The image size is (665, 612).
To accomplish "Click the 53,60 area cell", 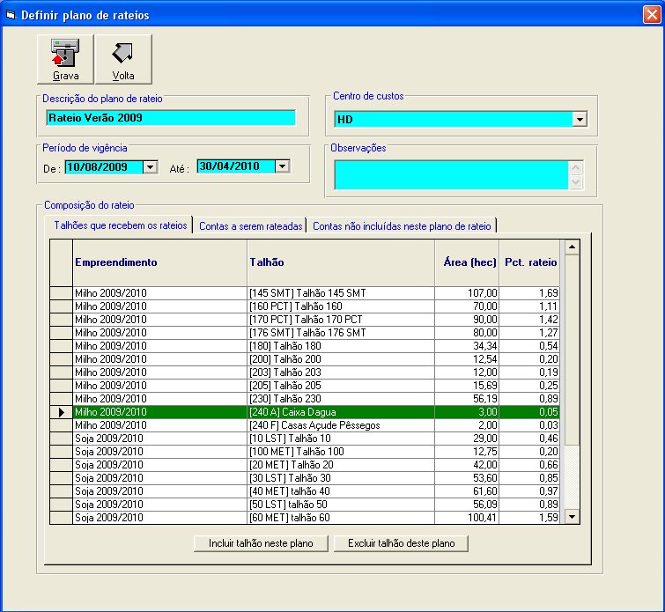I will [467, 478].
